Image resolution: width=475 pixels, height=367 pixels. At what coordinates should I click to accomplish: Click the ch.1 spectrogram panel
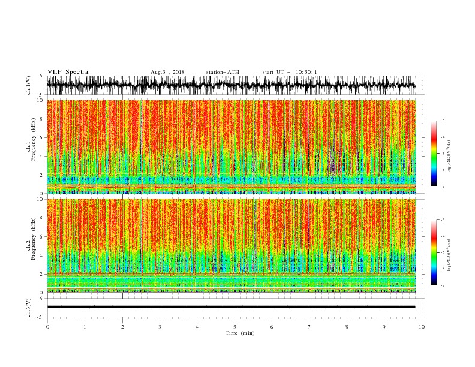tap(231, 146)
